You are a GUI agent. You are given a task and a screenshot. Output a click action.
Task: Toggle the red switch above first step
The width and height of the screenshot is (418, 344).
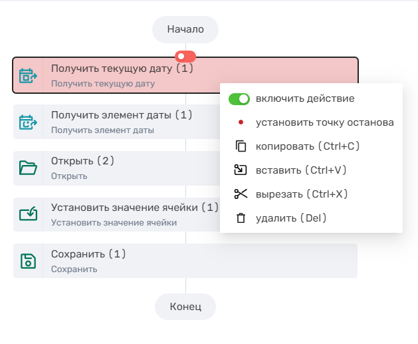pyautogui.click(x=185, y=56)
